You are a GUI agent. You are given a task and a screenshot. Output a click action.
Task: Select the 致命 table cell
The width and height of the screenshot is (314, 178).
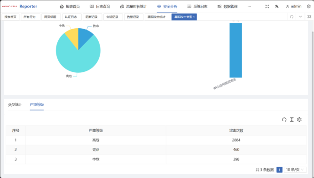(96, 150)
